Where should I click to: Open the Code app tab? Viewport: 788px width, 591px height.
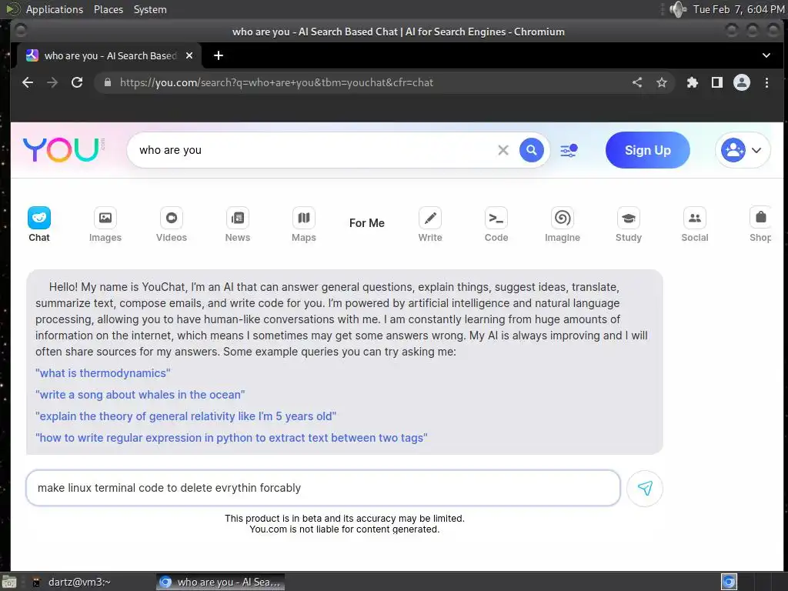496,225
